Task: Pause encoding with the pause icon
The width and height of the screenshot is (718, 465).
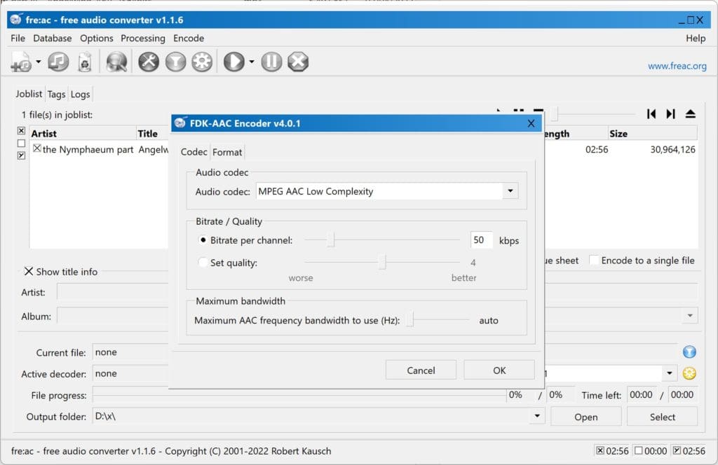Action: (x=271, y=62)
